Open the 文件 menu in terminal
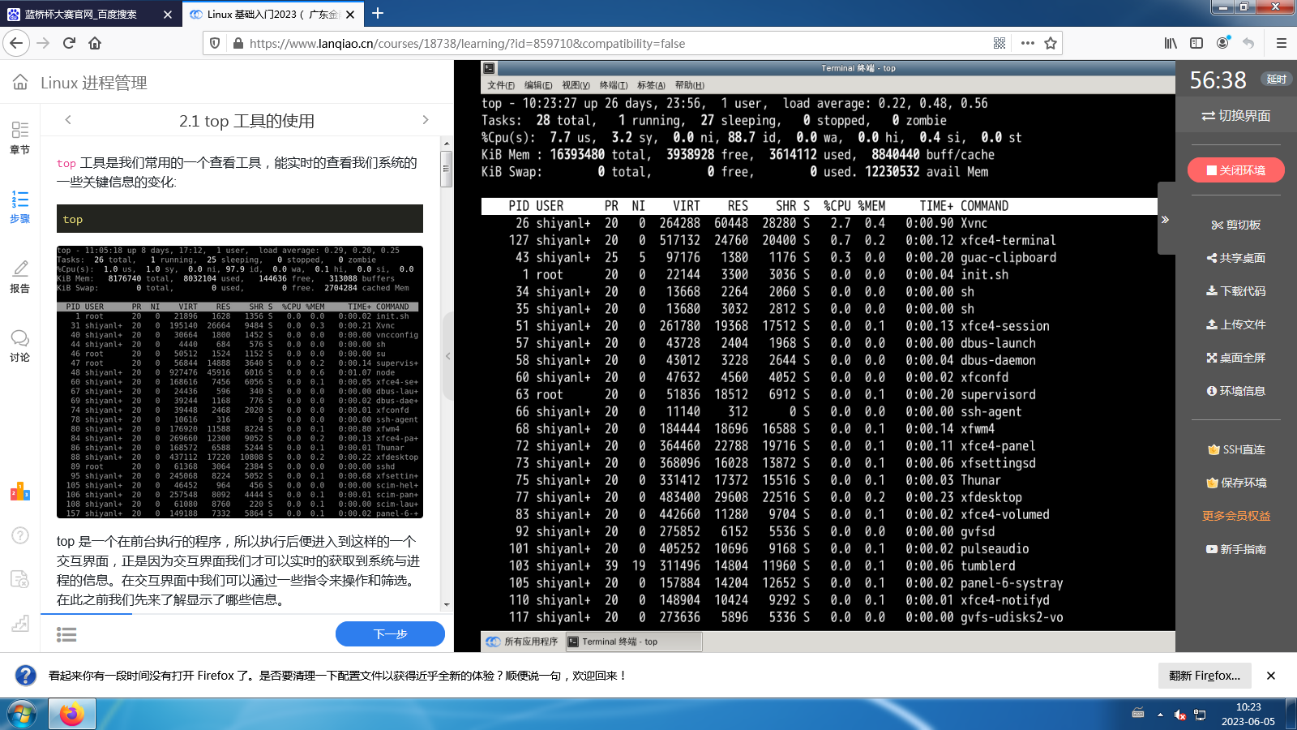This screenshot has width=1297, height=730. [500, 85]
